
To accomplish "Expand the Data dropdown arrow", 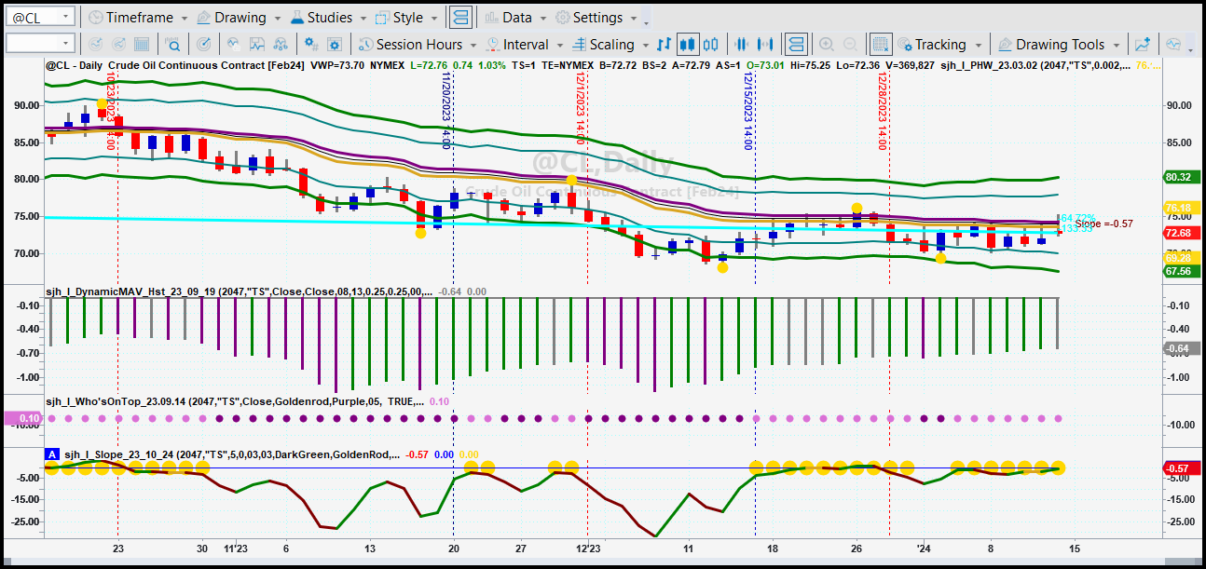I will (543, 18).
